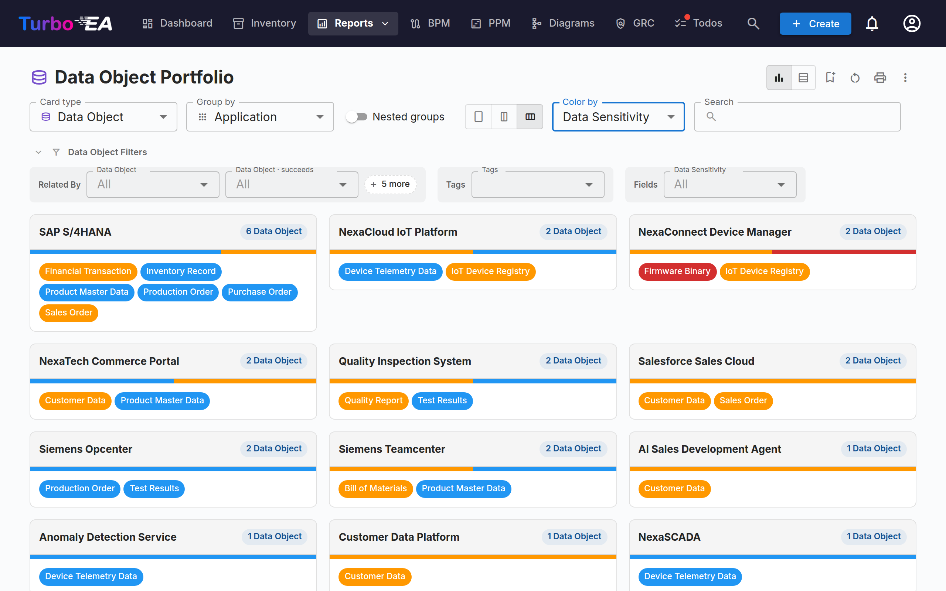946x591 pixels.
Task: Open Data Object succeeds dropdown
Action: coord(292,184)
